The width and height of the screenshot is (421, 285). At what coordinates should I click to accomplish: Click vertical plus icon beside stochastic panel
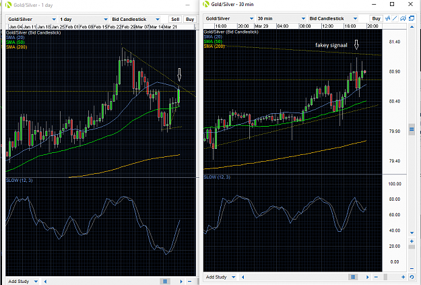point(412,241)
